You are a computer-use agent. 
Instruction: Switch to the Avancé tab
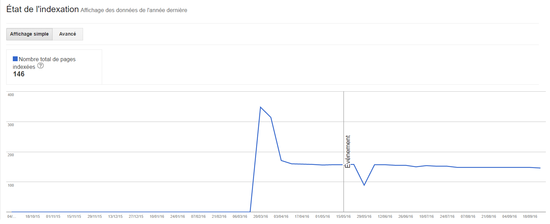point(67,34)
